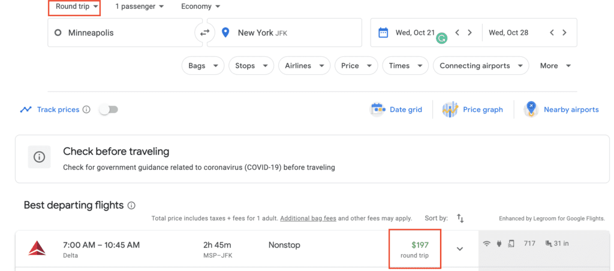This screenshot has width=614, height=271.
Task: Go to previous departure date
Action: pos(457,33)
